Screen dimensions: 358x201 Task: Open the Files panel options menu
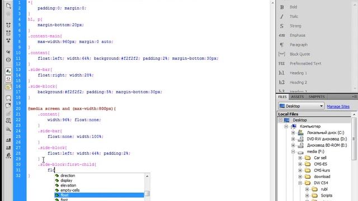click(355, 97)
